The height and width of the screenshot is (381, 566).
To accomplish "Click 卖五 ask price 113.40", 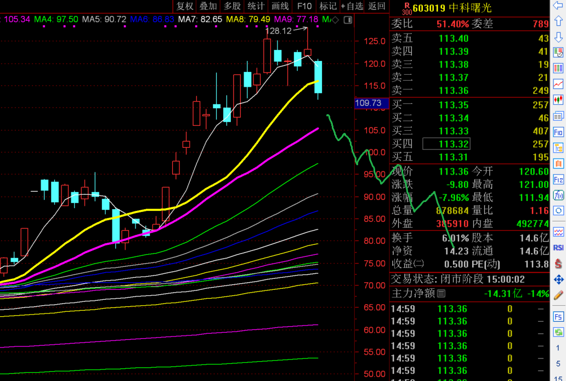I will tap(454, 38).
